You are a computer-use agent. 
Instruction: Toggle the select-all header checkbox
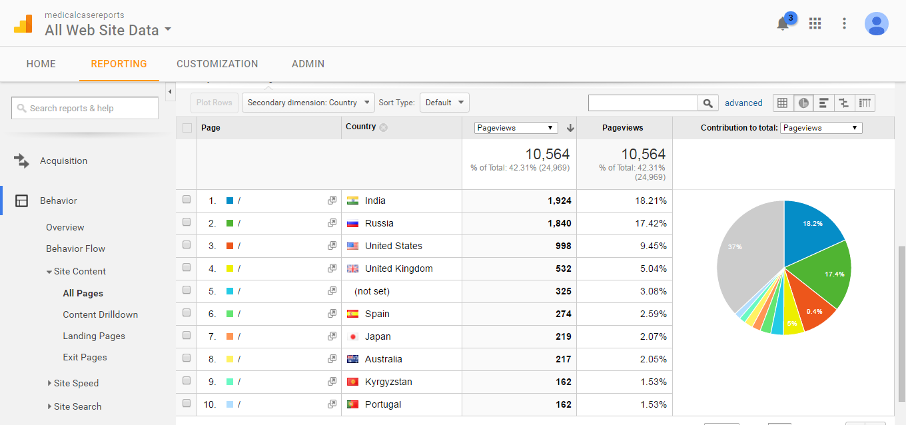(187, 128)
